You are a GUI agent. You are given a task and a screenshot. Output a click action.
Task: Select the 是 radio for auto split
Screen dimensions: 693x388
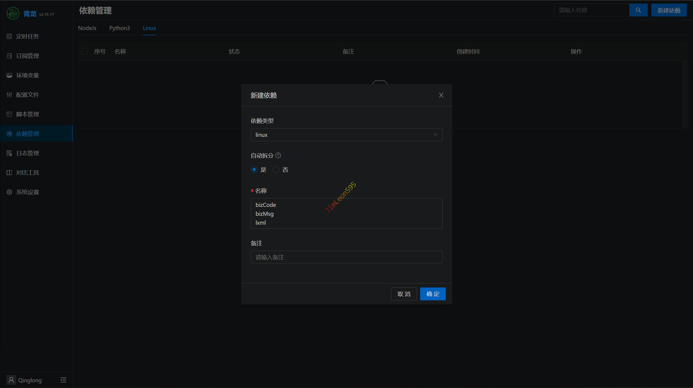pos(254,170)
